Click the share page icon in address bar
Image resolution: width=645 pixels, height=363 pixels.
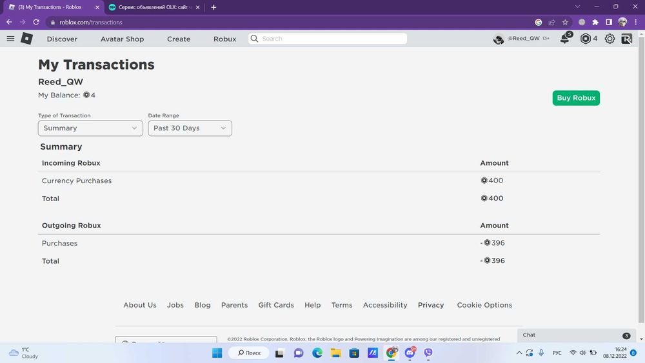click(x=551, y=22)
